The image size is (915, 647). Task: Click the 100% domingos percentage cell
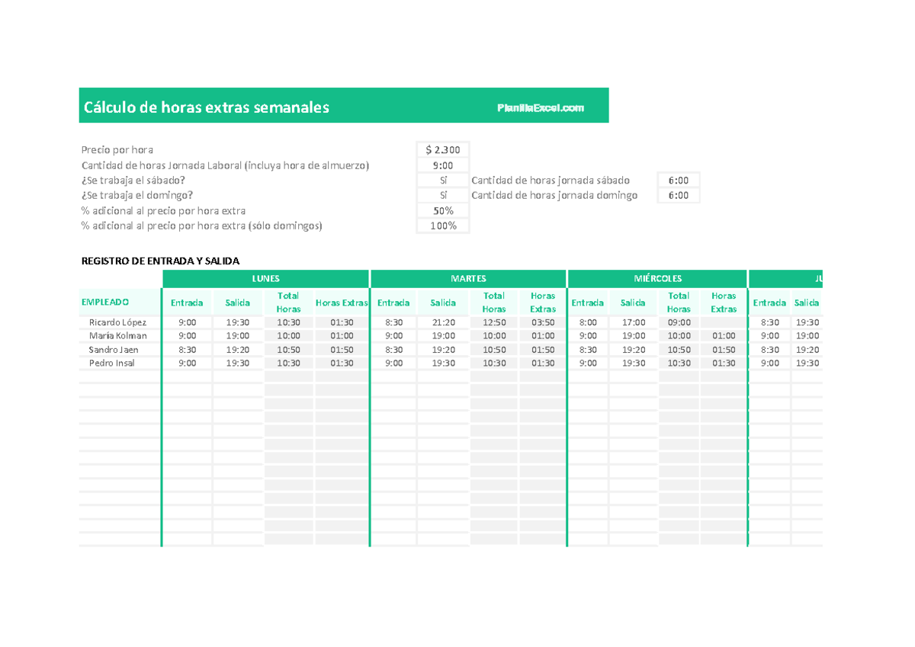click(x=442, y=226)
